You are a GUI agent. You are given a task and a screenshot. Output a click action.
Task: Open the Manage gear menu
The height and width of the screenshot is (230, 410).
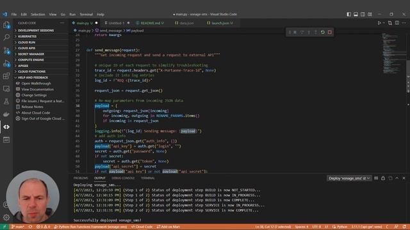pyautogui.click(x=6, y=217)
